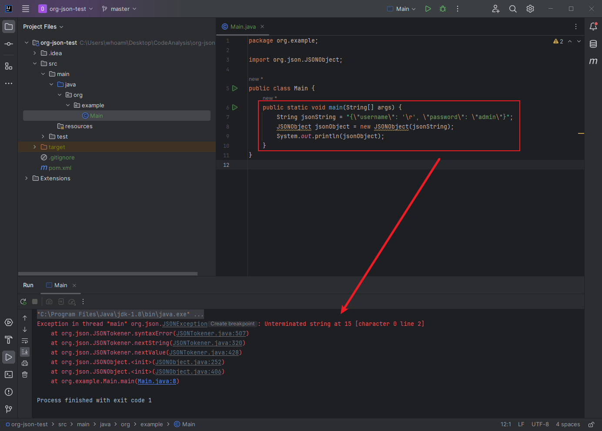
Task: Click the horizontal project tree scrollbar
Action: [108, 274]
